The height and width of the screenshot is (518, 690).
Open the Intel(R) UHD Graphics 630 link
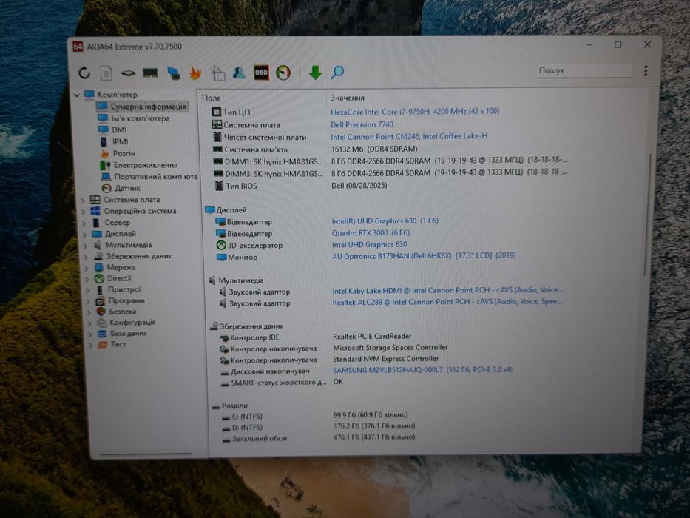(385, 221)
